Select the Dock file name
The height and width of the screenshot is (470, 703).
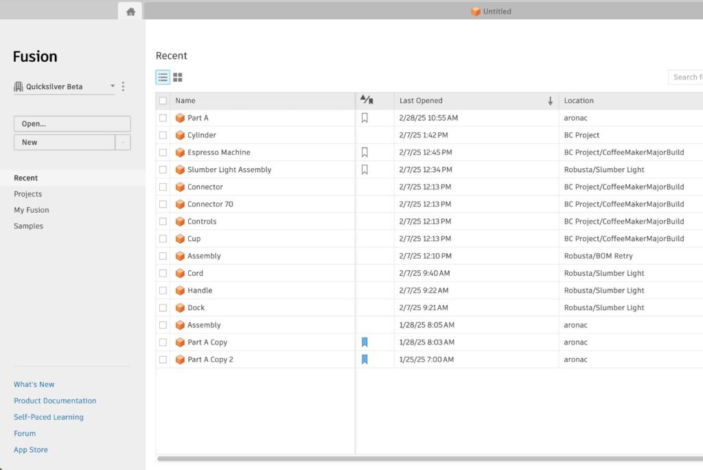click(x=196, y=308)
